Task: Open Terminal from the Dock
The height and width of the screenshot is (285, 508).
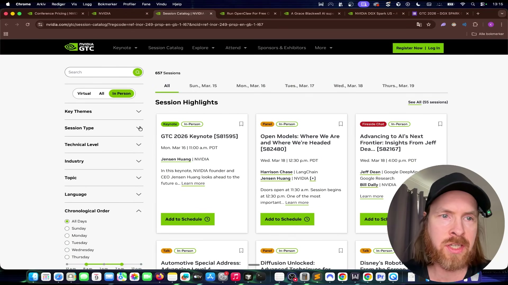Action: [261, 277]
